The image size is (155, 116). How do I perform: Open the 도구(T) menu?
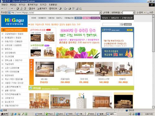click(43, 5)
